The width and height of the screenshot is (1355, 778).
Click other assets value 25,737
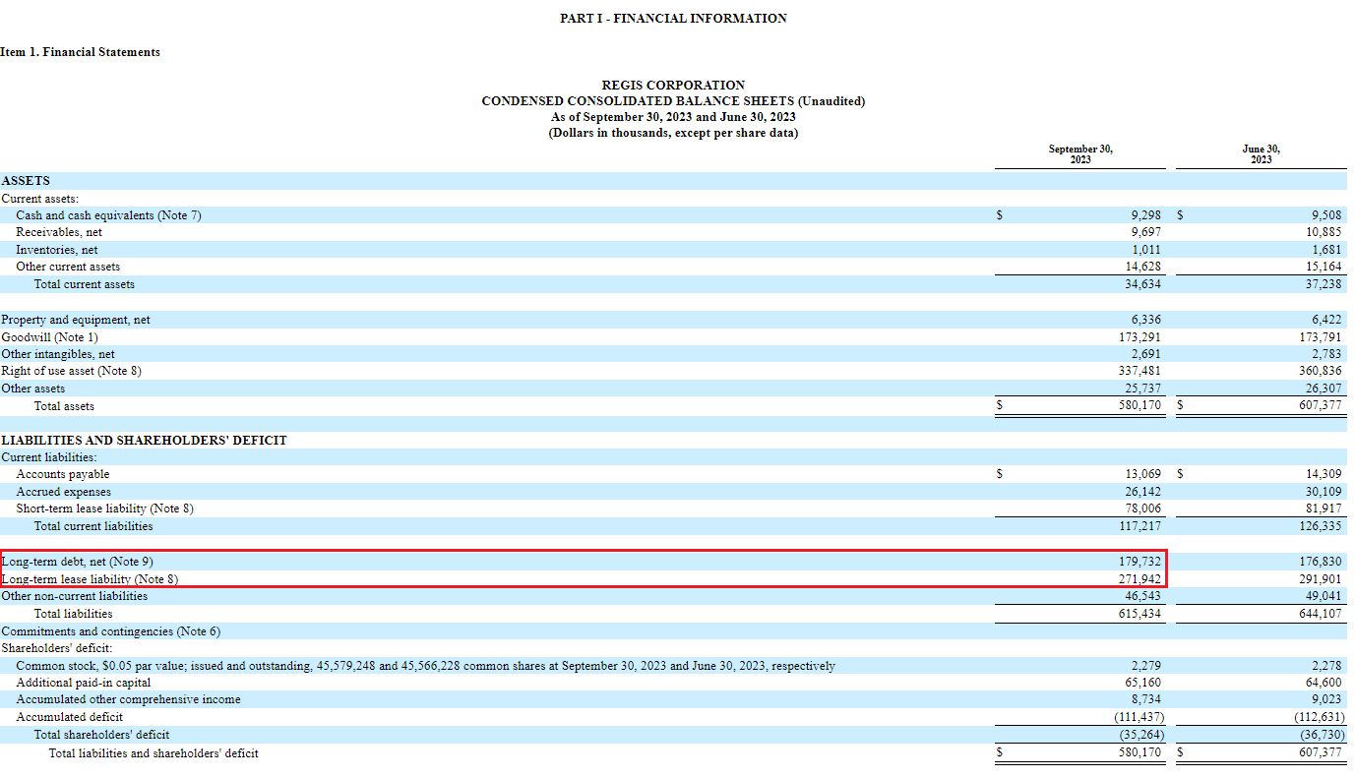1142,389
